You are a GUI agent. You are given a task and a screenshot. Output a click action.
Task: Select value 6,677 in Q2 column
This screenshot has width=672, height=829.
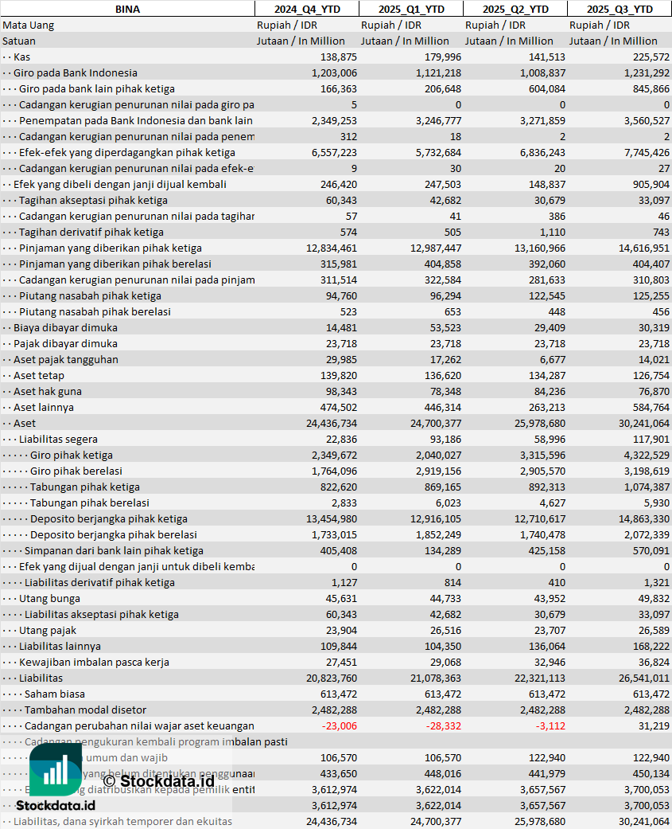pos(551,359)
